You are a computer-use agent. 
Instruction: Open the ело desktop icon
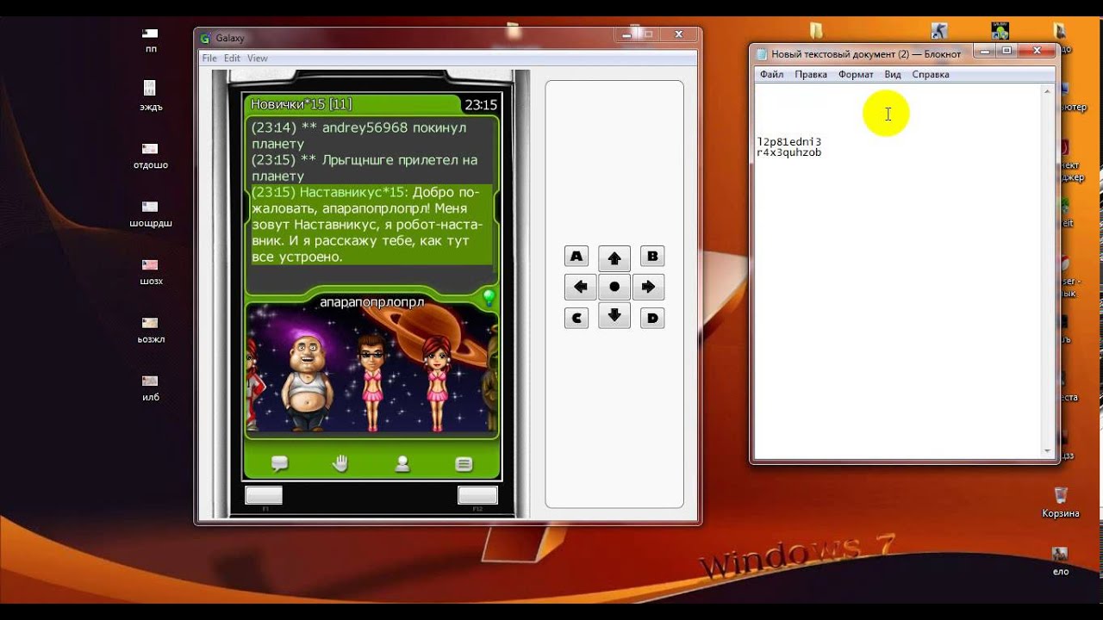click(1061, 561)
